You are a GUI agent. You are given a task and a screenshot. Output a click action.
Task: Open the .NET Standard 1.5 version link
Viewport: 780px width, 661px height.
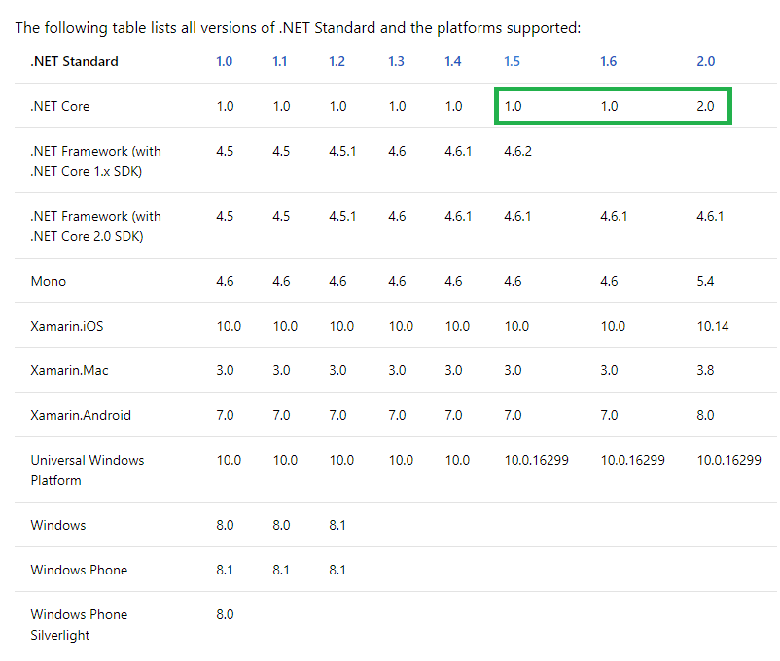[x=512, y=61]
